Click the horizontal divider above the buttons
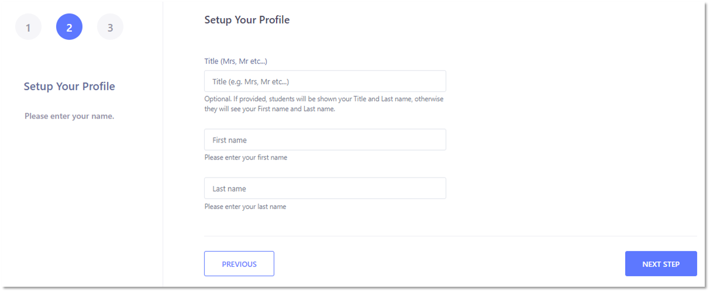The height and width of the screenshot is (292, 710). pyautogui.click(x=450, y=236)
